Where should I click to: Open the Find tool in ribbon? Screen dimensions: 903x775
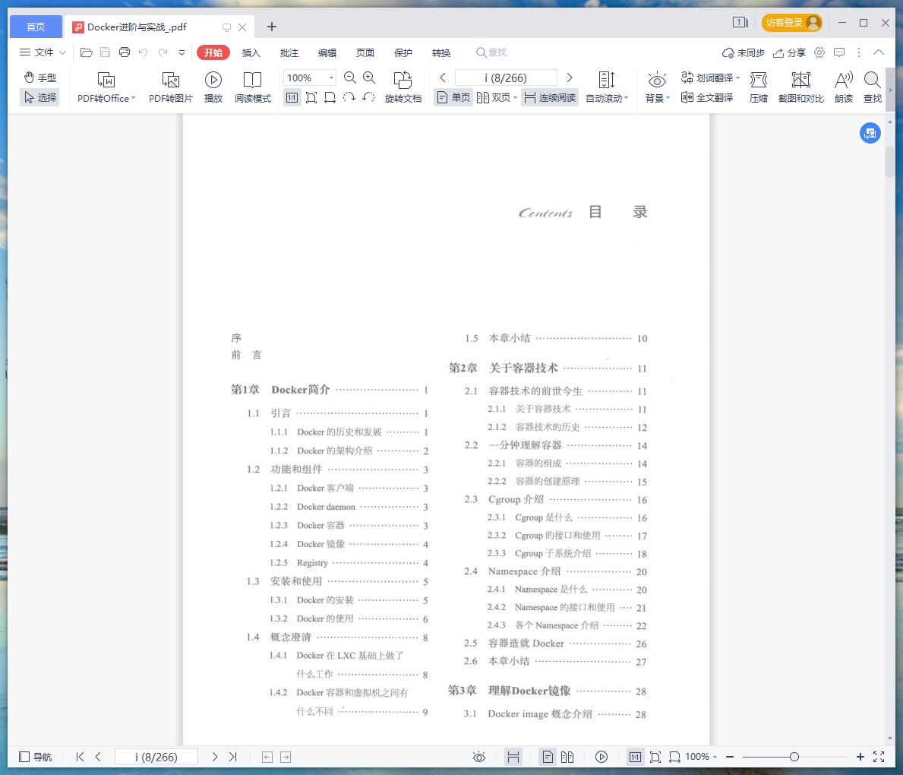coord(873,87)
